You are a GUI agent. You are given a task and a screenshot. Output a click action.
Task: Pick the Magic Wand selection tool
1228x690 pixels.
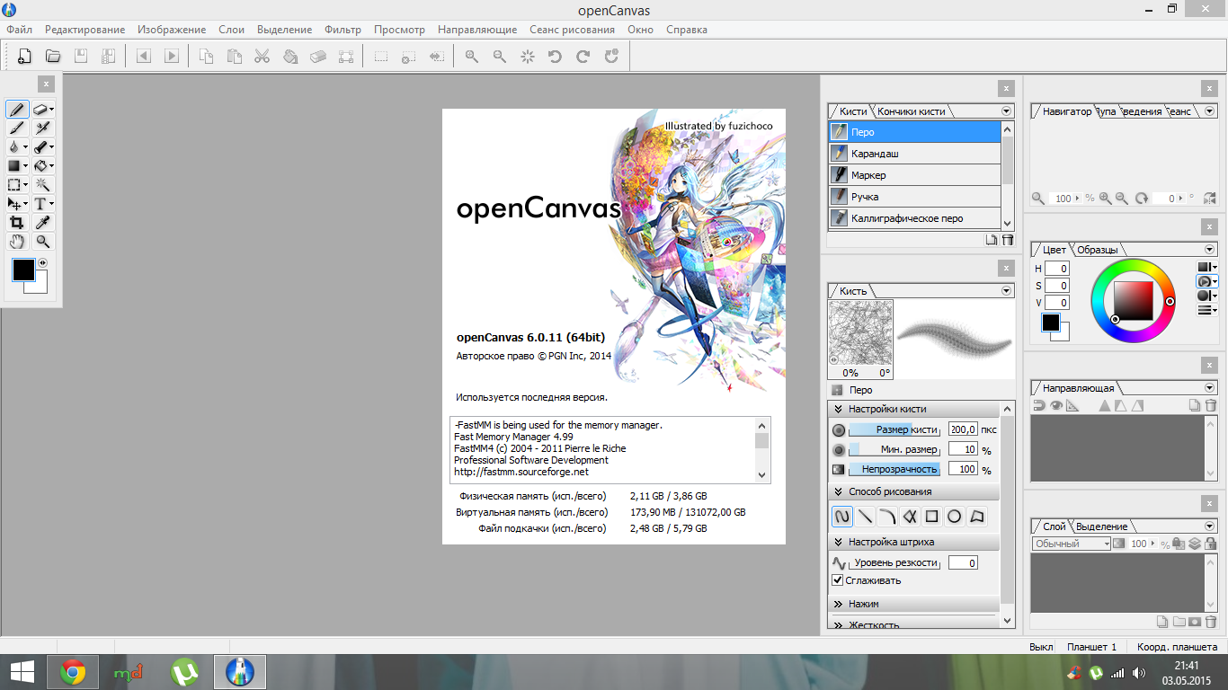click(x=41, y=184)
